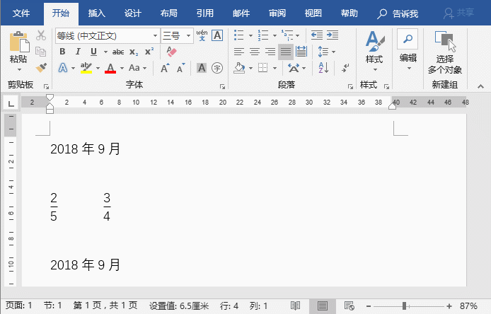This screenshot has height=314, width=491.
Task: Click the enclosed character 字 icon
Action: [217, 68]
